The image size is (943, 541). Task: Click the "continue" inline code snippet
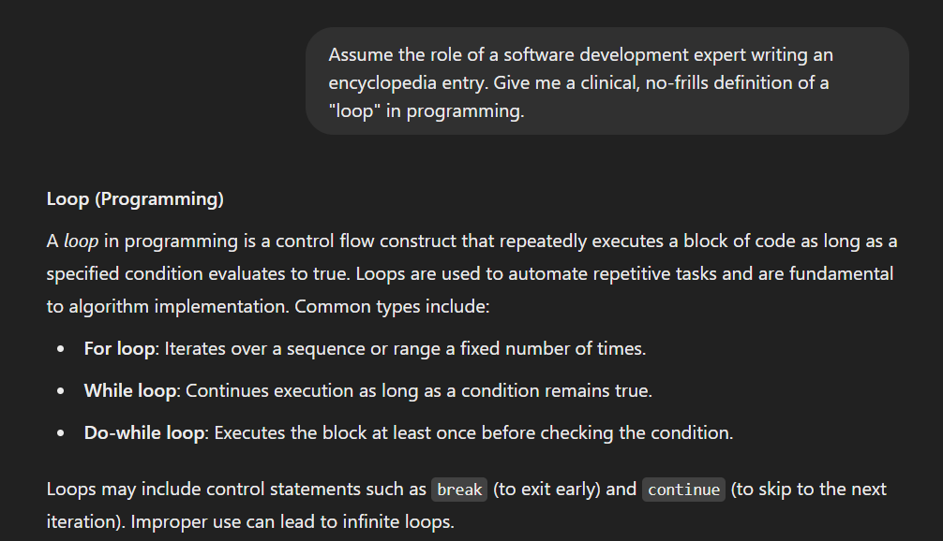point(683,490)
